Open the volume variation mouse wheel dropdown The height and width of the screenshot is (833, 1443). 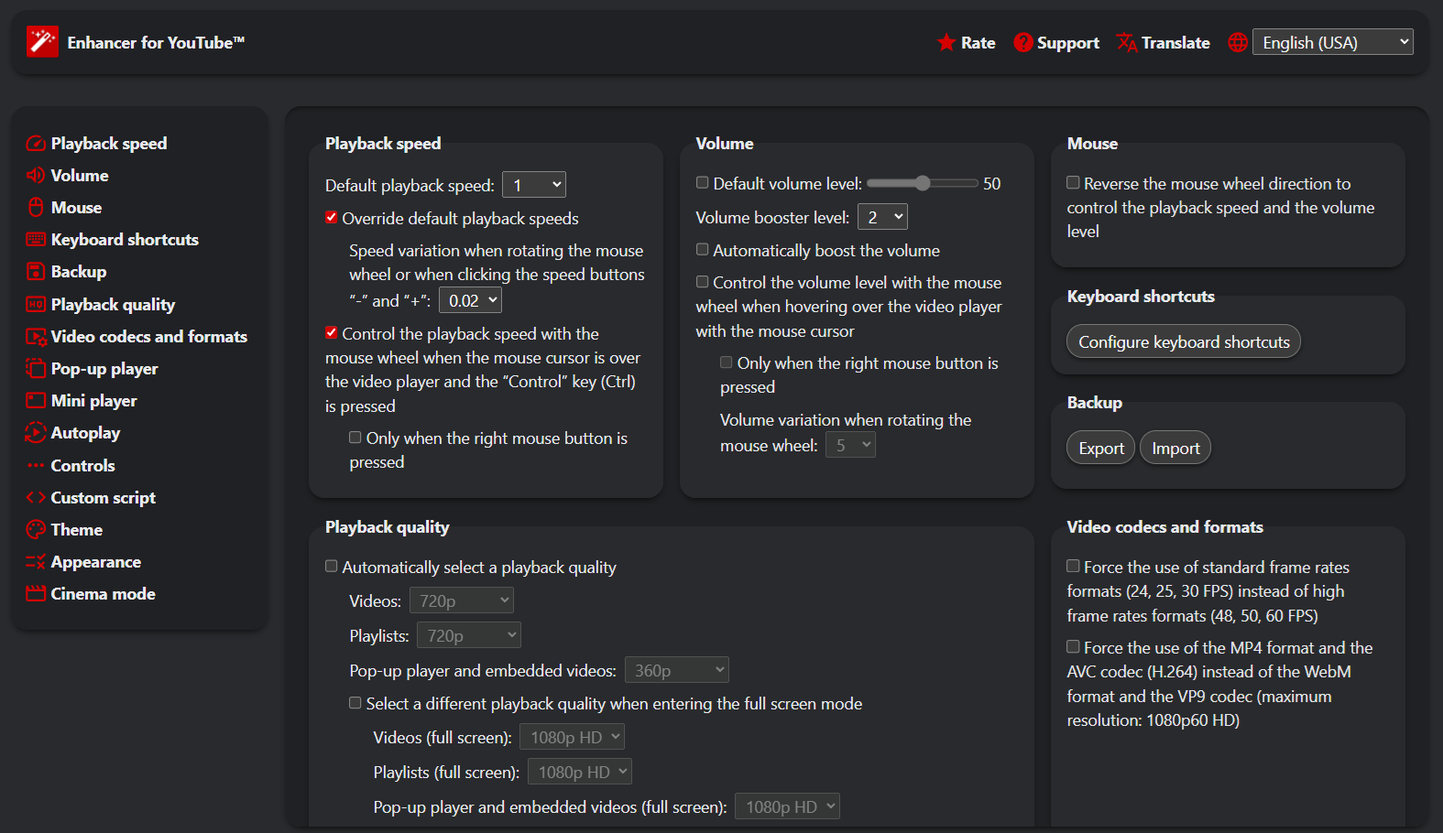click(x=851, y=445)
